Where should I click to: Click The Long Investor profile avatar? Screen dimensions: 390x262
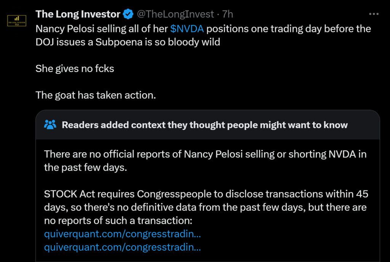tap(17, 21)
